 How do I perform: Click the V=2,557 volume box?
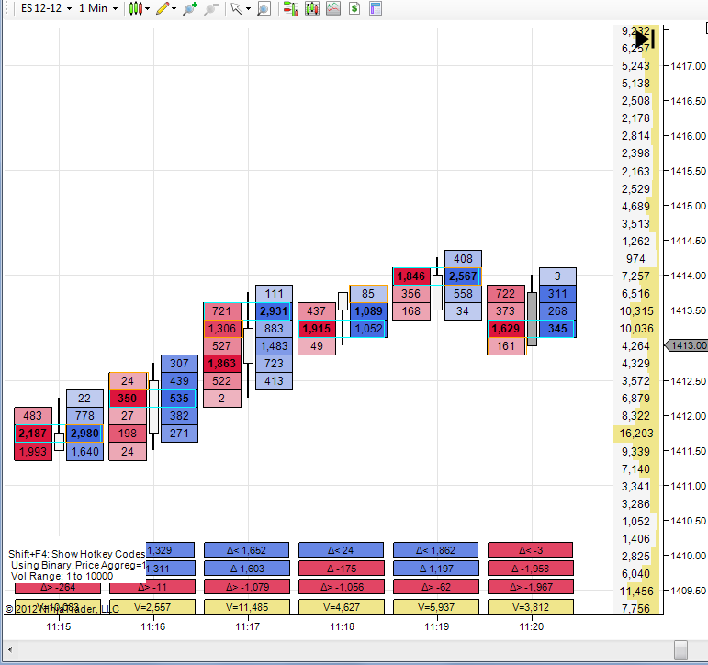pos(152,607)
